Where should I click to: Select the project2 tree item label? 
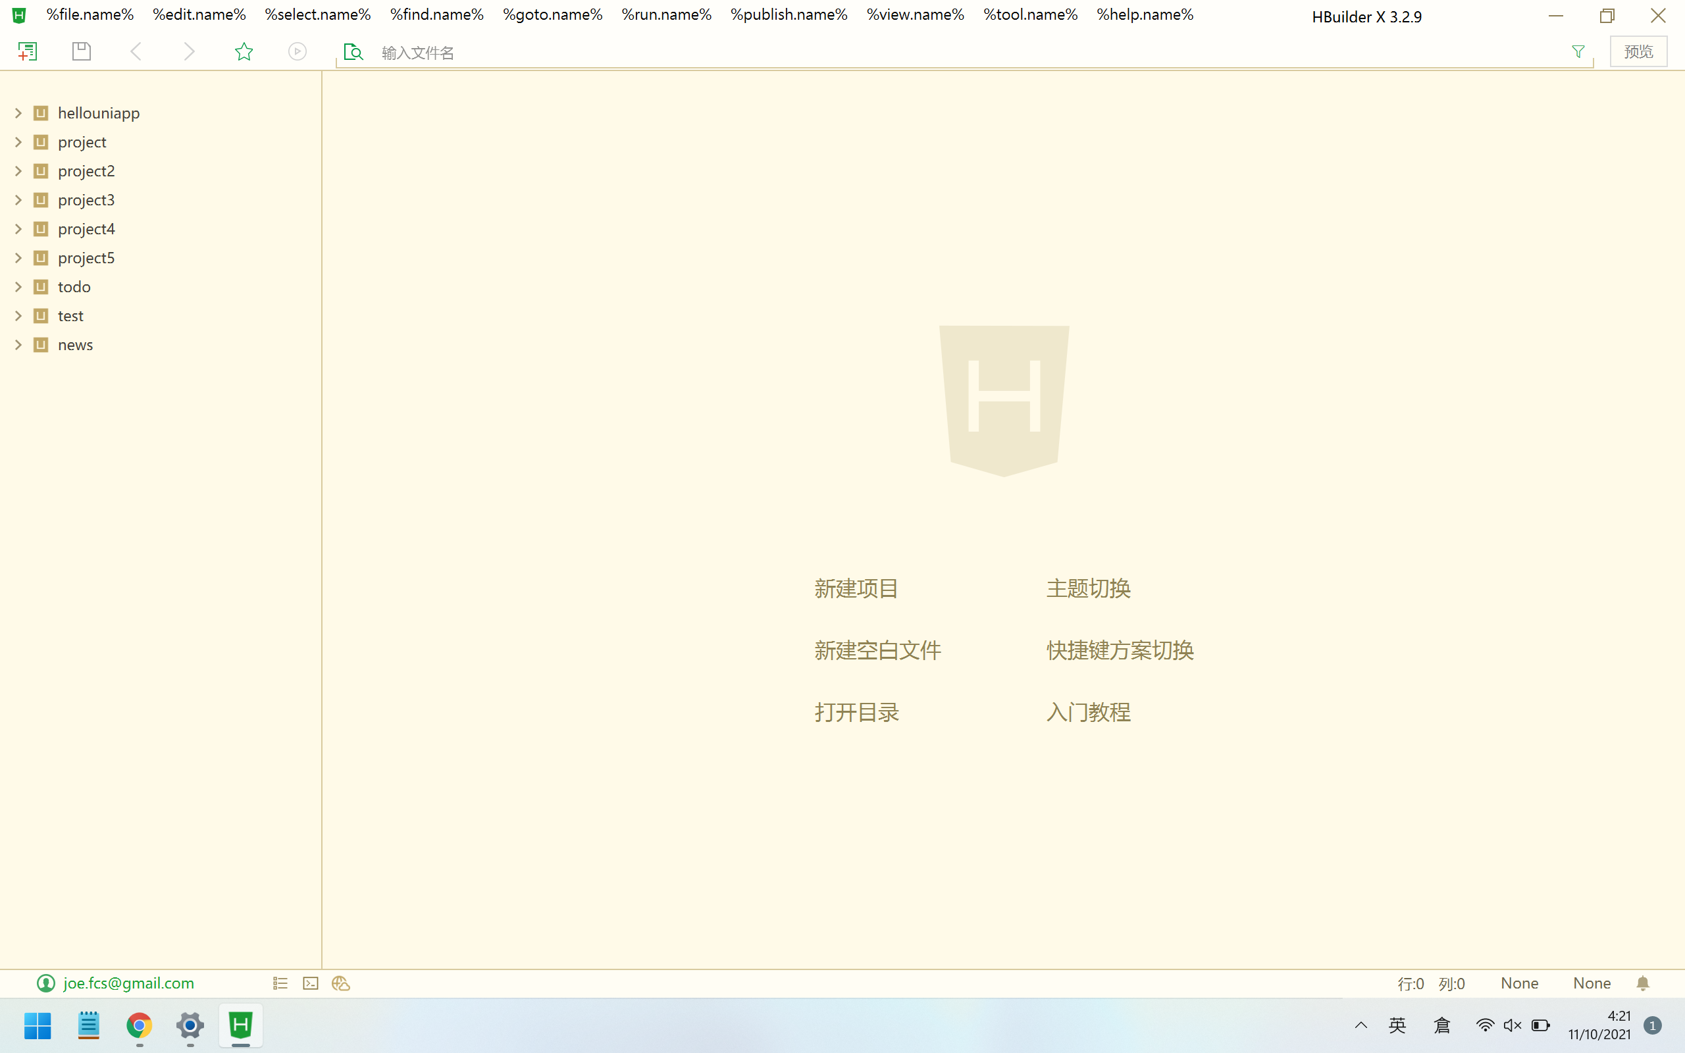click(x=86, y=170)
